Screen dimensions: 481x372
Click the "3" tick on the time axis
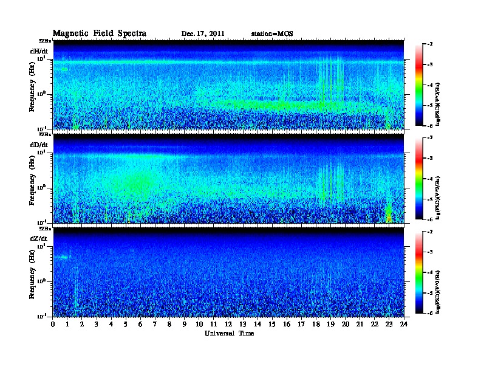[x=97, y=324]
